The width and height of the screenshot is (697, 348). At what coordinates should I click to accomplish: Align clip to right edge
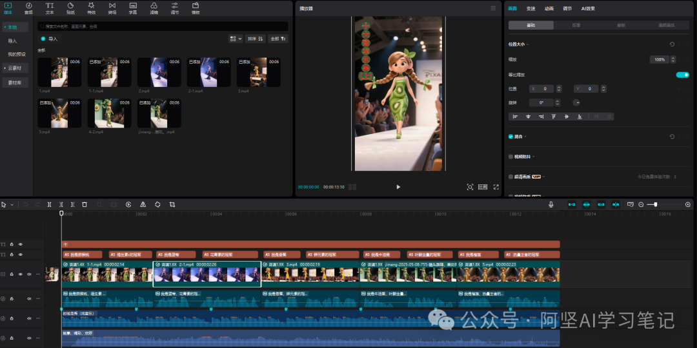point(541,117)
